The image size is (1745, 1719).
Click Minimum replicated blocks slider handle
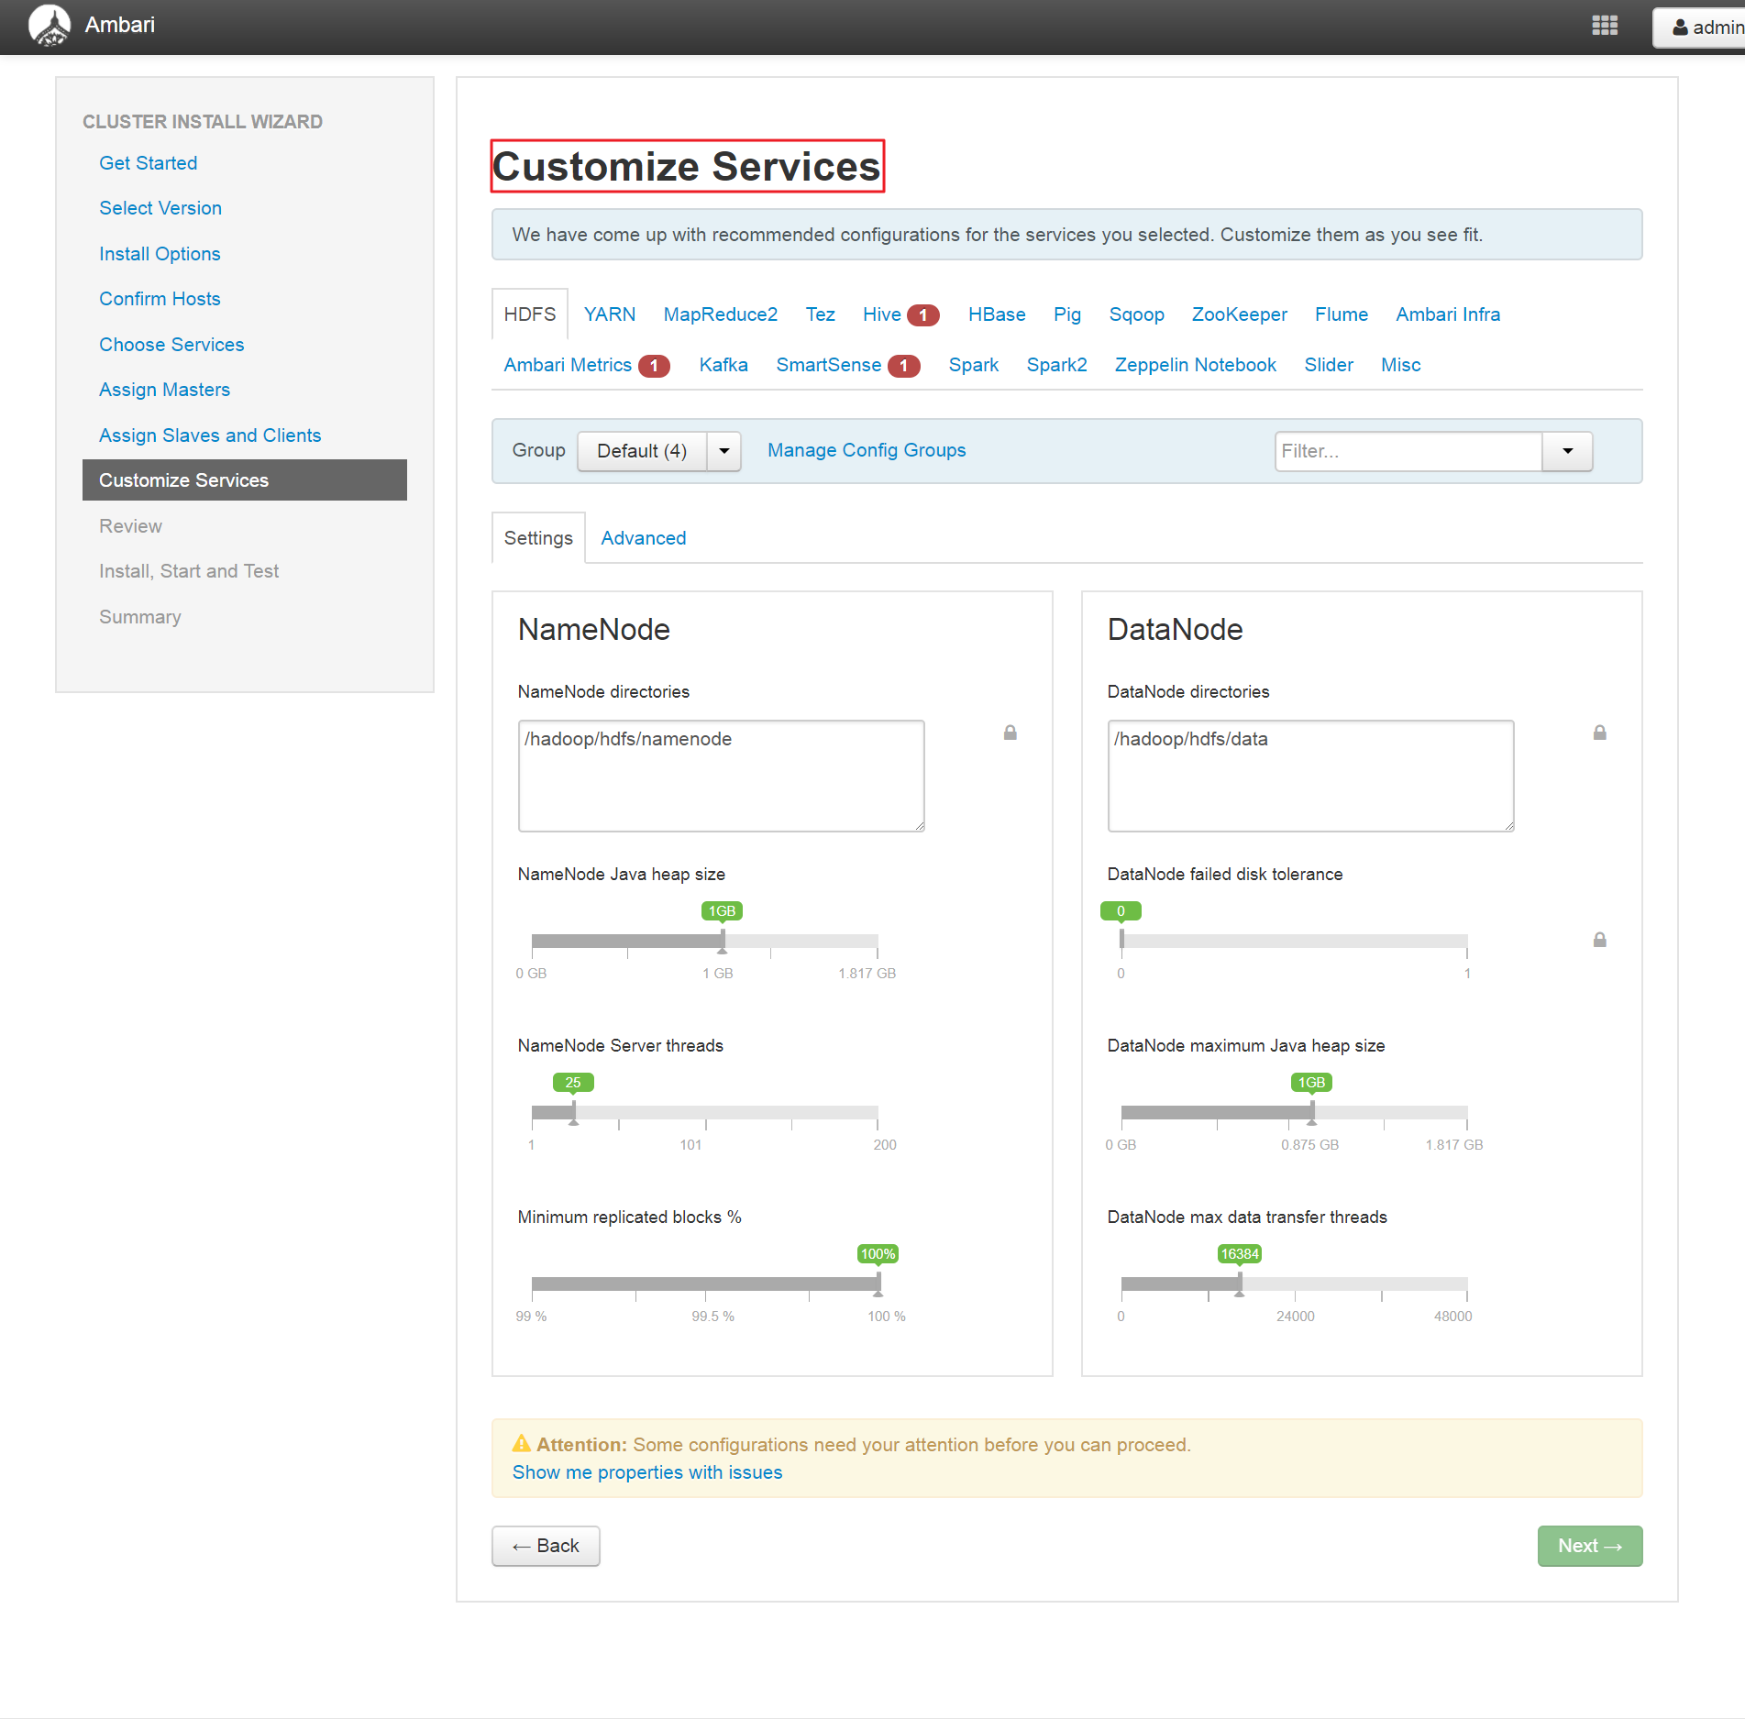[878, 1284]
